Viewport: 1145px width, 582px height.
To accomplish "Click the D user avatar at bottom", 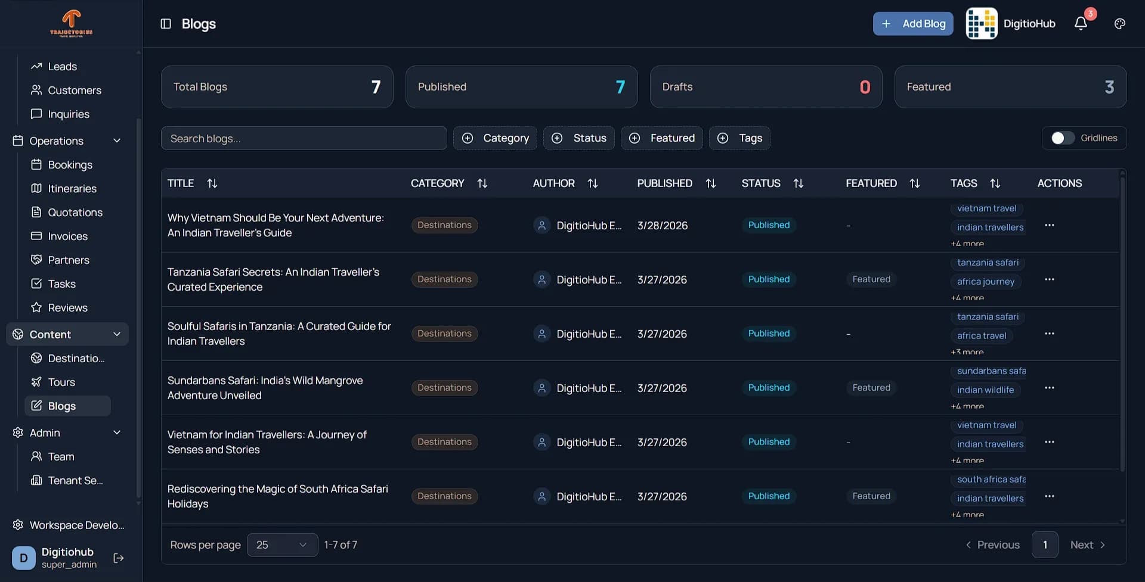I will coord(24,558).
